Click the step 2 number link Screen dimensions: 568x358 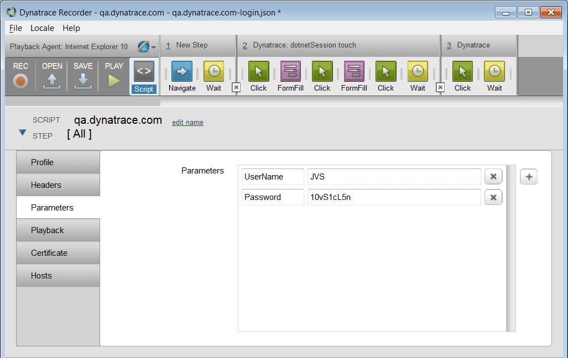click(x=245, y=46)
